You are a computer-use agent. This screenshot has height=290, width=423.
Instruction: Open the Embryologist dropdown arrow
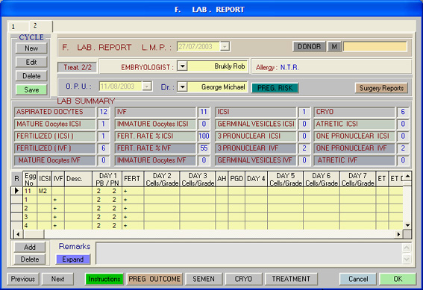(182, 66)
